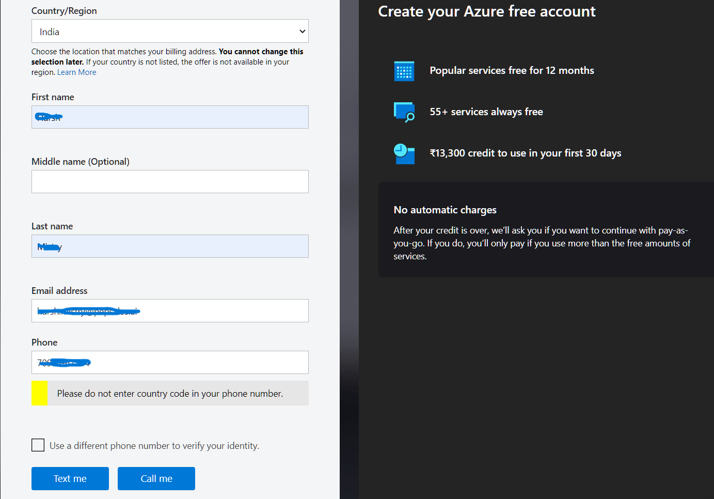
Task: Enable the different phone number checkbox
Action: (x=38, y=445)
